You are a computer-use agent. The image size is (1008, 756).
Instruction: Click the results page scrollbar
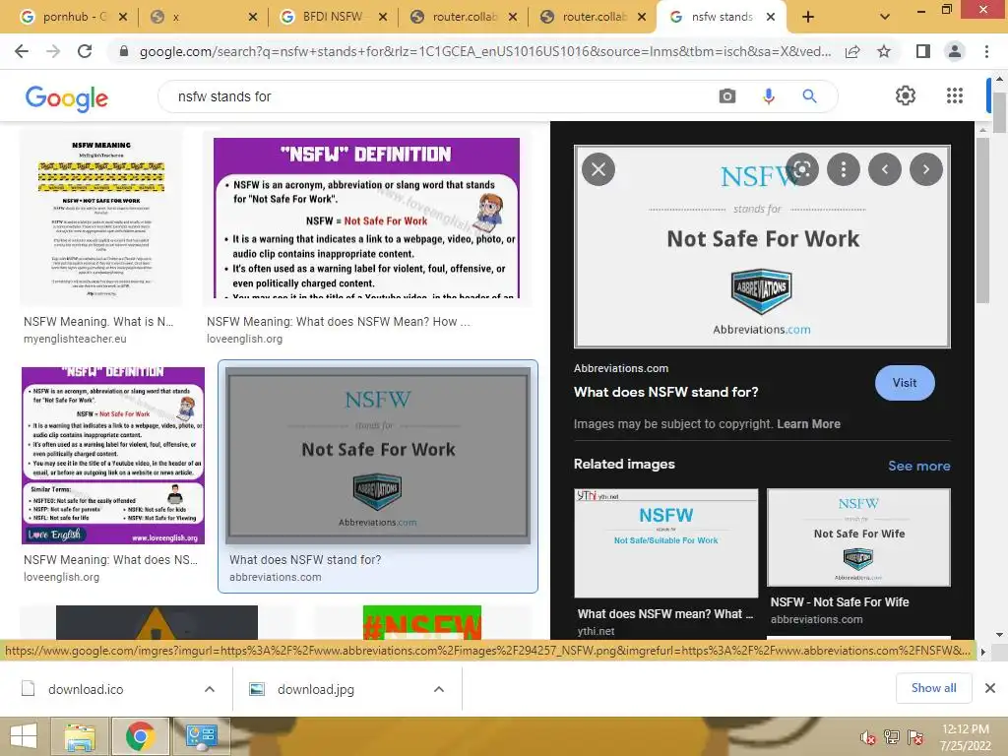pos(999,112)
